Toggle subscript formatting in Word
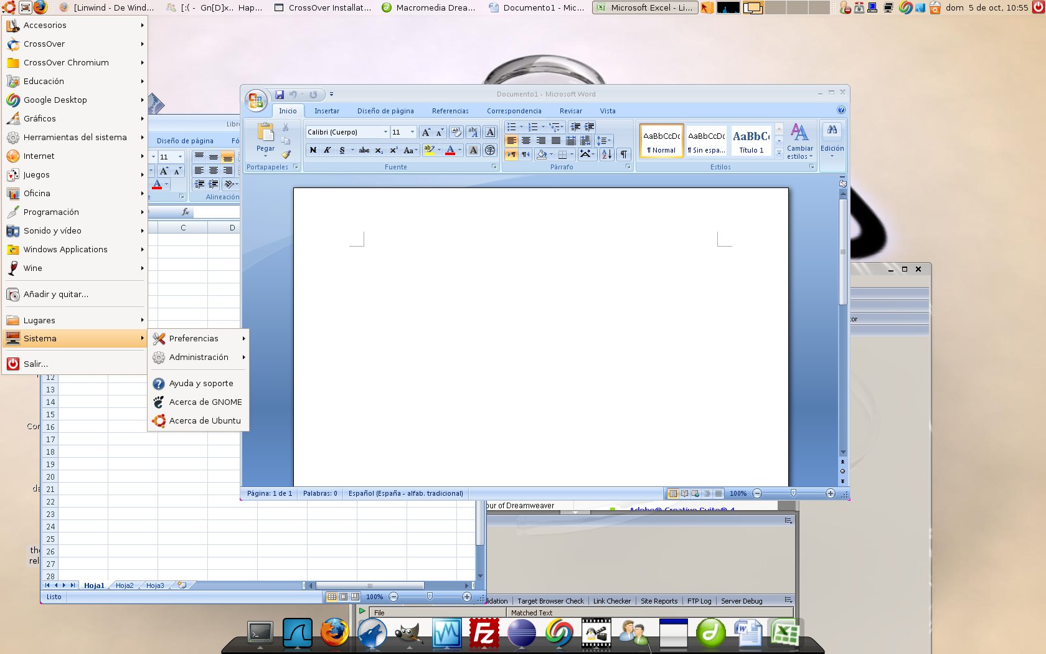This screenshot has width=1046, height=654. (379, 150)
